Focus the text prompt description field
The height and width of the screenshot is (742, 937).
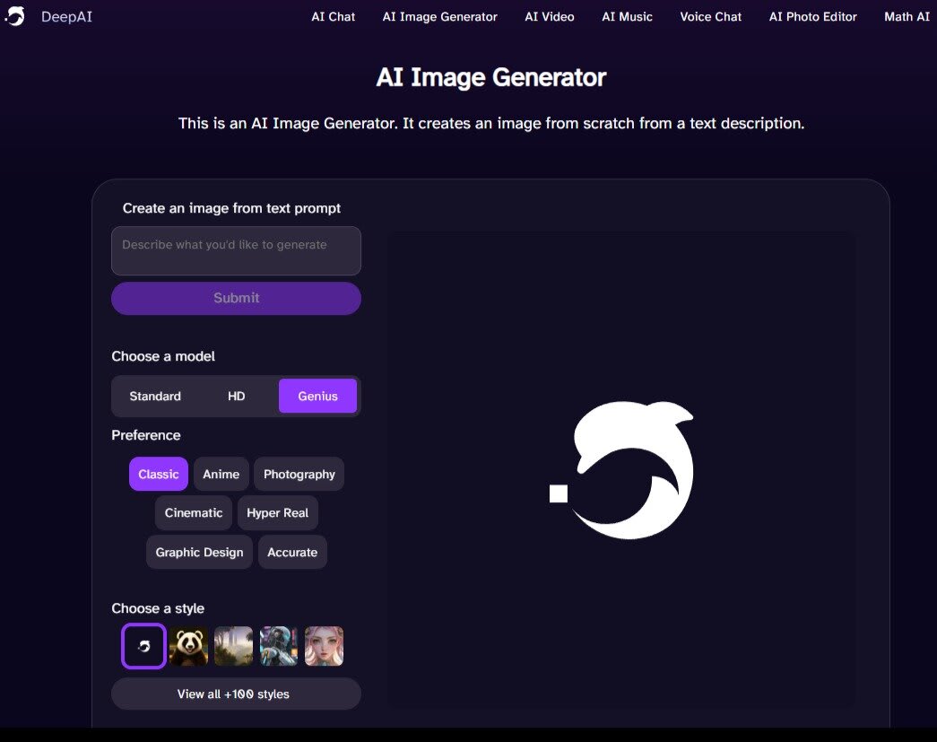[x=236, y=250]
